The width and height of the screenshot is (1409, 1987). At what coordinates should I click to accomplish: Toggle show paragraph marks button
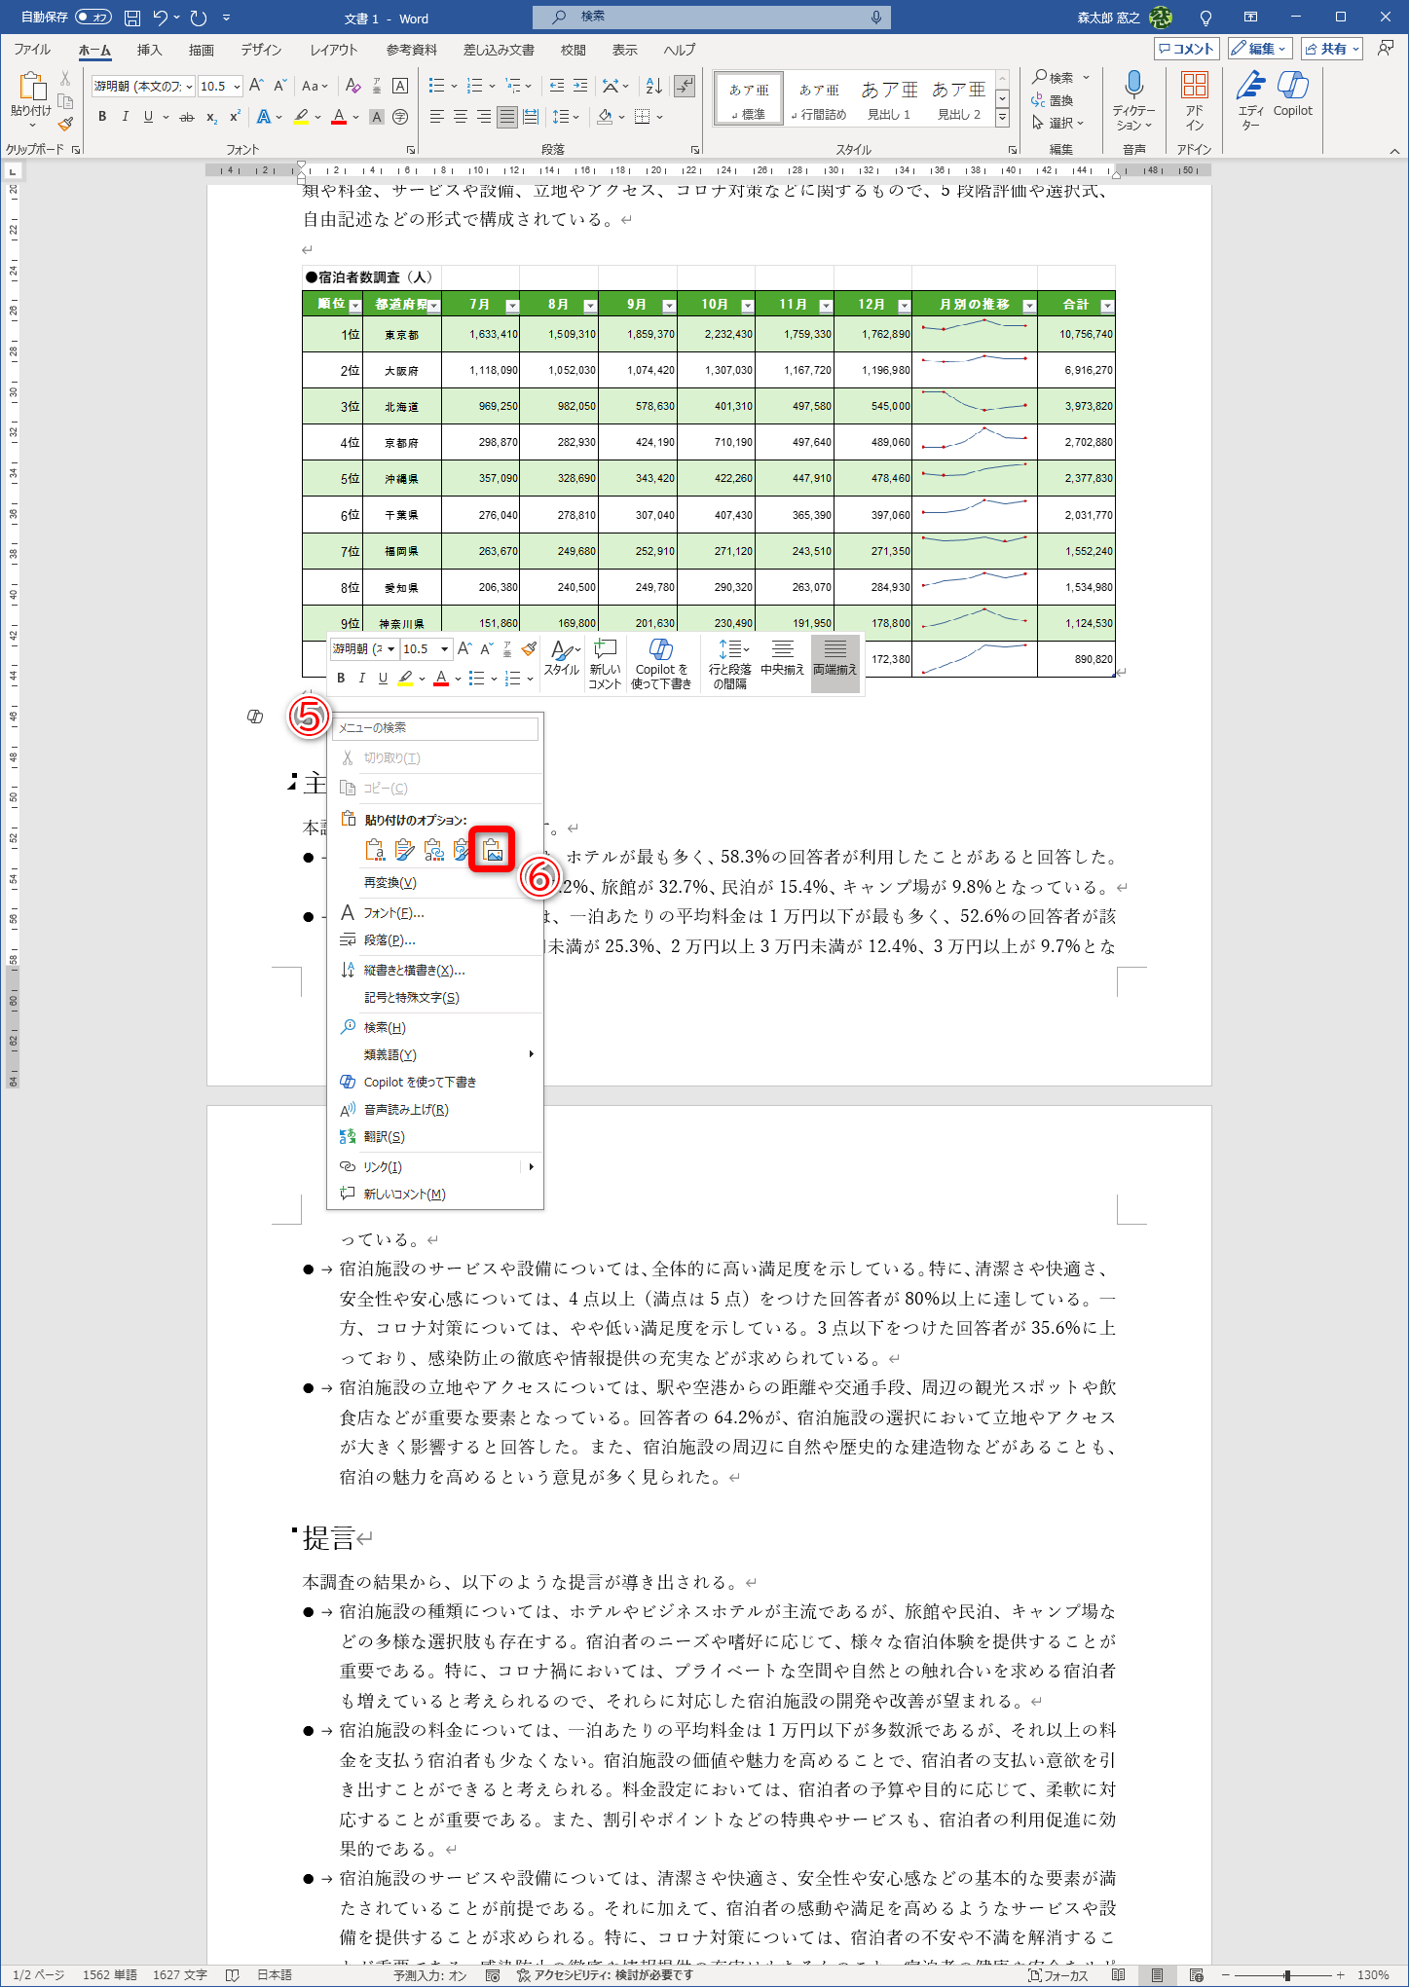click(x=685, y=86)
